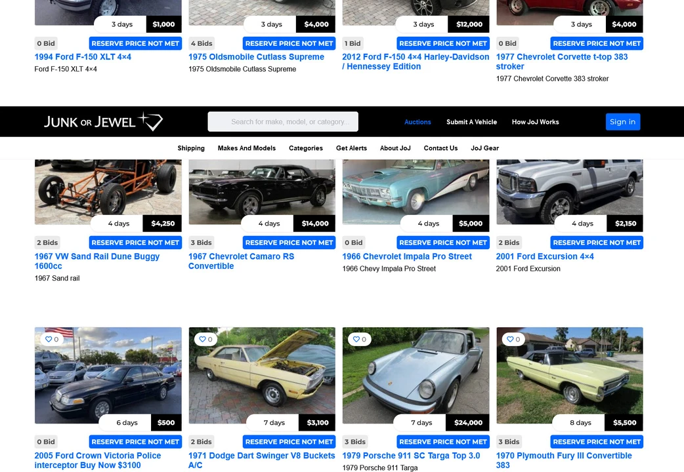Click the 8 days label on Plymouth Fury
Viewport: 684px width, 472px height.
580,423
